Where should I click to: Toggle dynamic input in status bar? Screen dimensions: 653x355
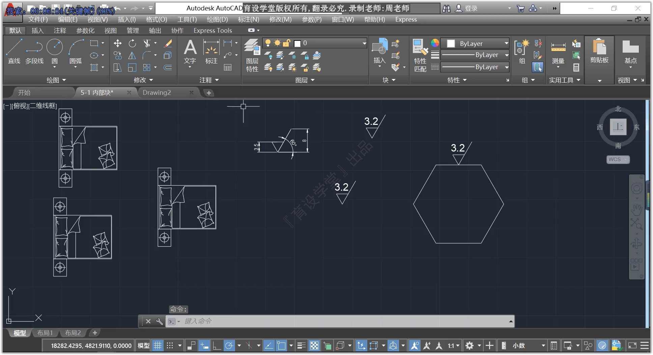pyautogui.click(x=204, y=346)
